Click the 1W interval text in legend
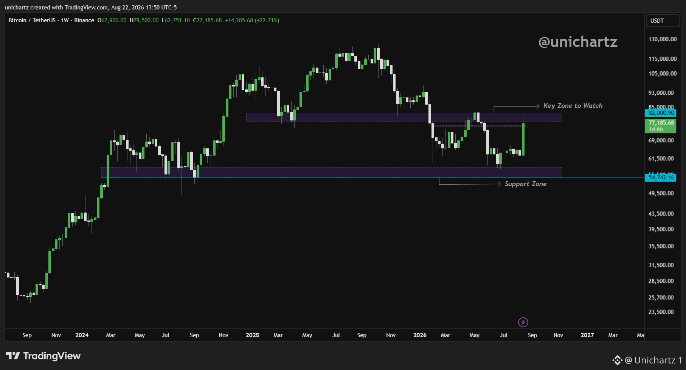The image size is (686, 370). click(65, 20)
